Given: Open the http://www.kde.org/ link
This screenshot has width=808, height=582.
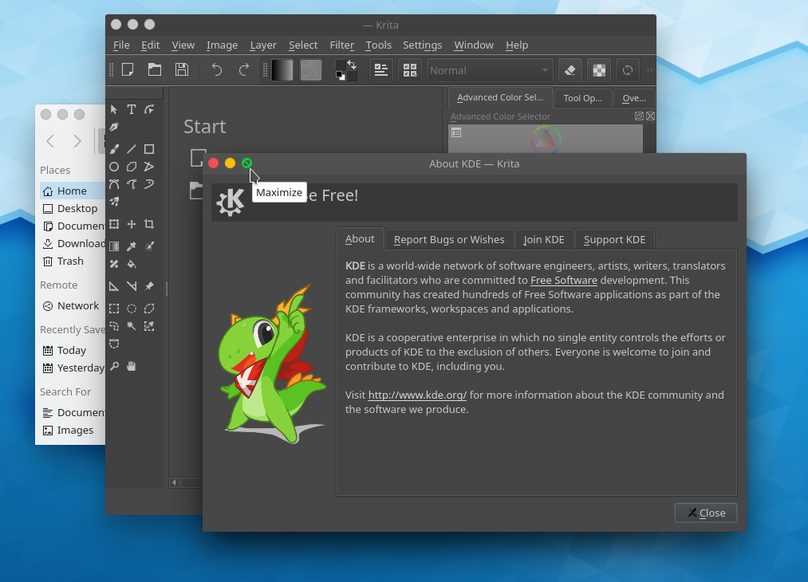Looking at the screenshot, I should (x=417, y=395).
